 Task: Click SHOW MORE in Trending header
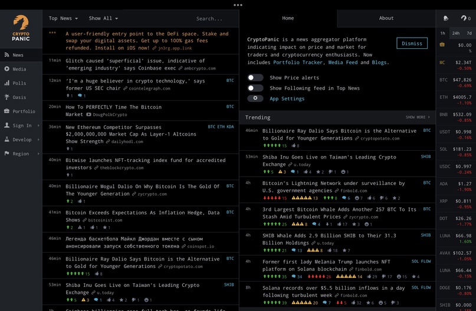pos(418,117)
